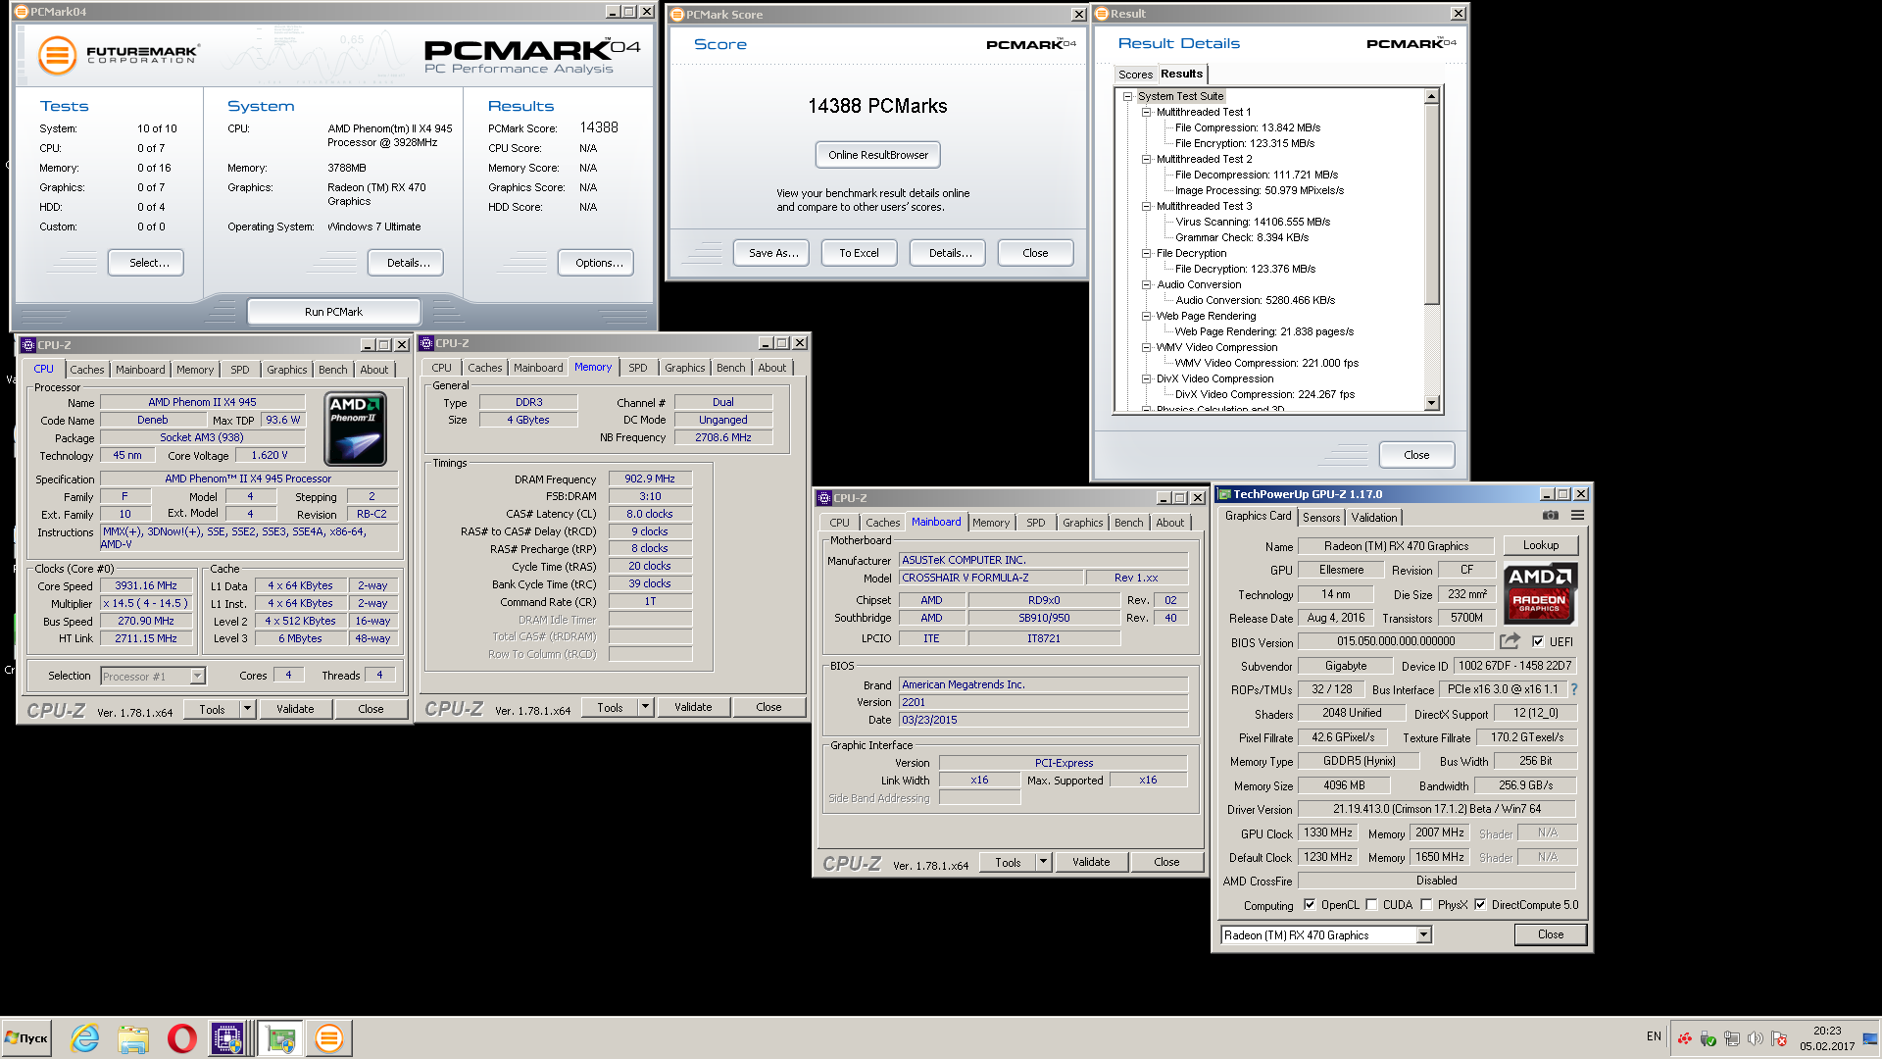This screenshot has height=1059, width=1882.
Task: Click GPU Name field Radeon RX 470
Action: (1396, 546)
